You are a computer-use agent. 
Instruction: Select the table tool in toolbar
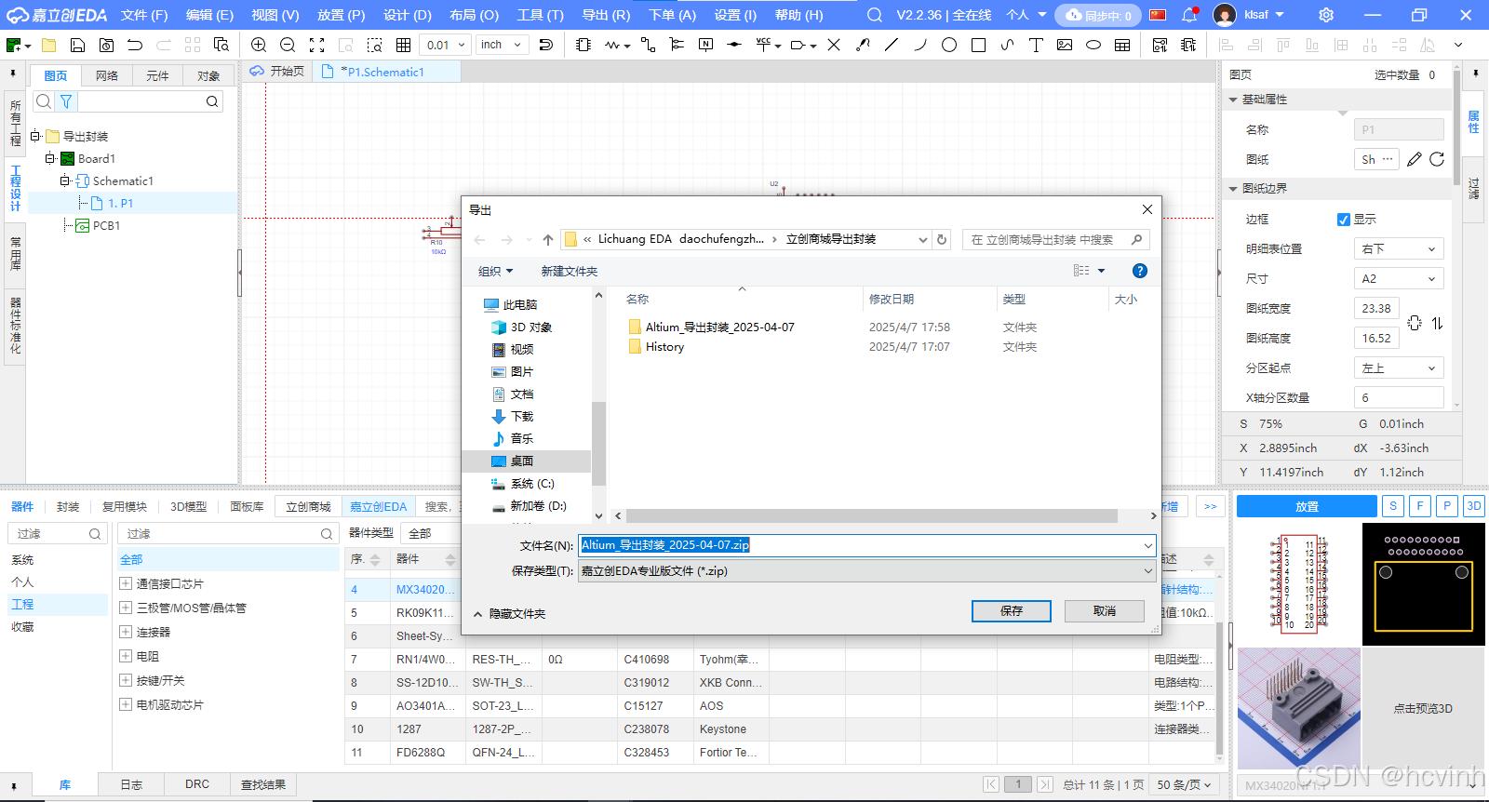point(1122,45)
